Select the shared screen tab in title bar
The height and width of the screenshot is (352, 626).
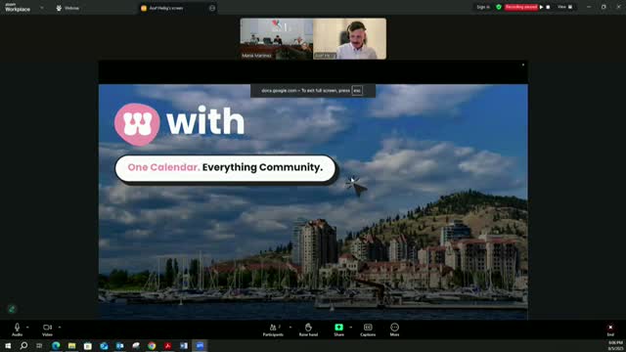[x=178, y=8]
